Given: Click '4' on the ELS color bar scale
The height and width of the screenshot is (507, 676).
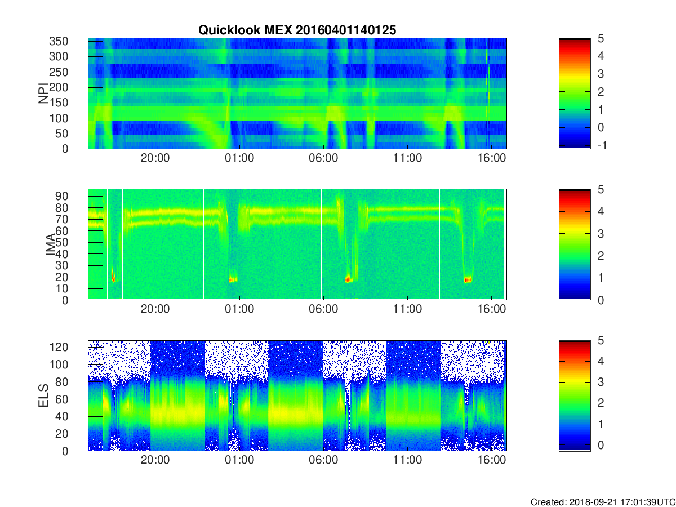Looking at the screenshot, I should click(601, 361).
